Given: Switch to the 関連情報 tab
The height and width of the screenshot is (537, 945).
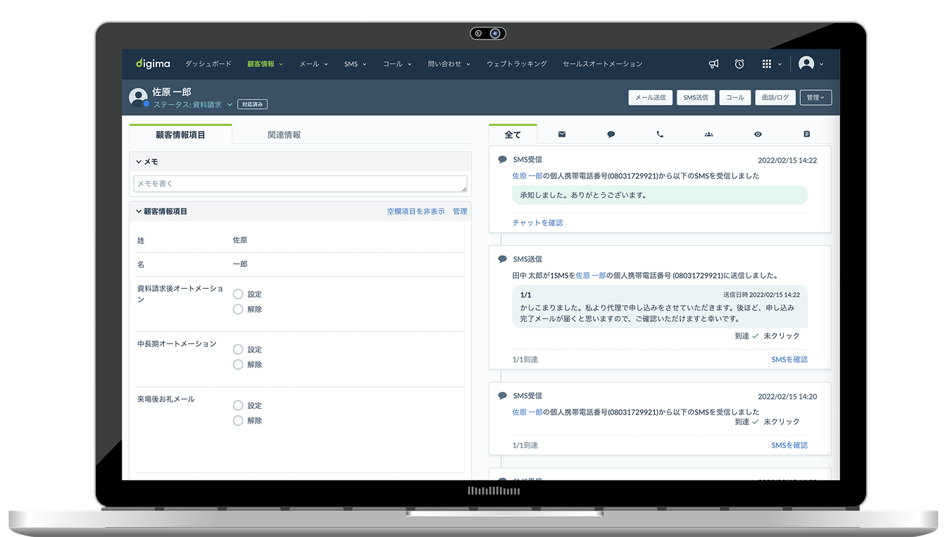Looking at the screenshot, I should point(284,135).
